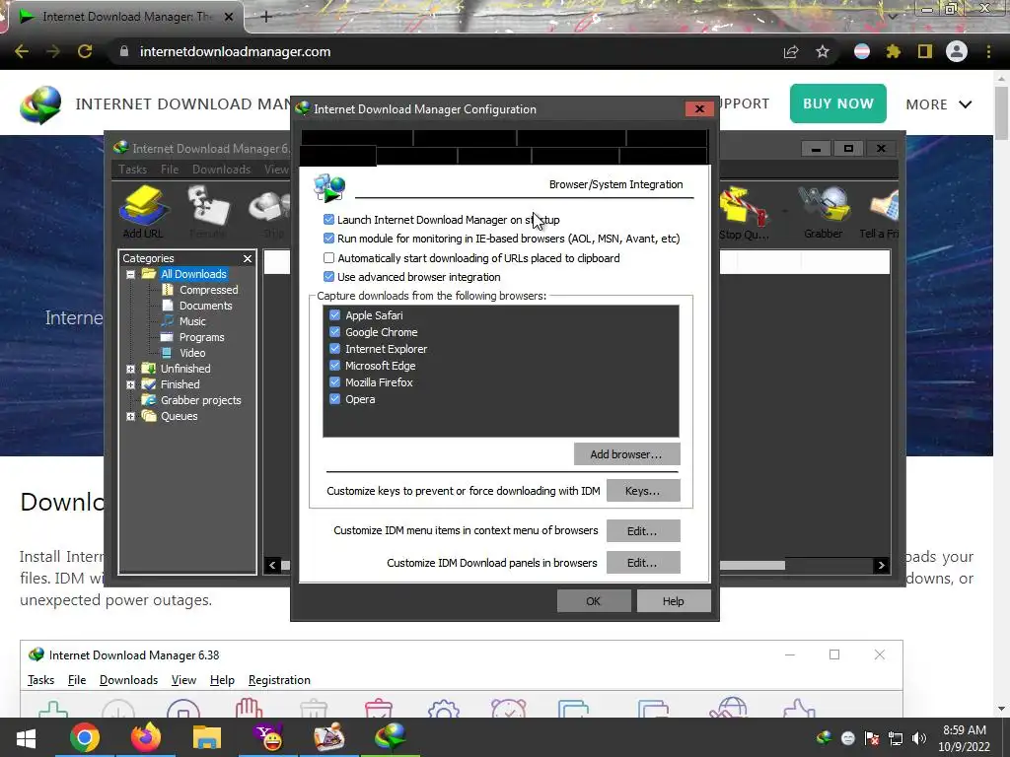The width and height of the screenshot is (1010, 757).
Task: Go back using the browser back arrow
Action: (x=22, y=51)
